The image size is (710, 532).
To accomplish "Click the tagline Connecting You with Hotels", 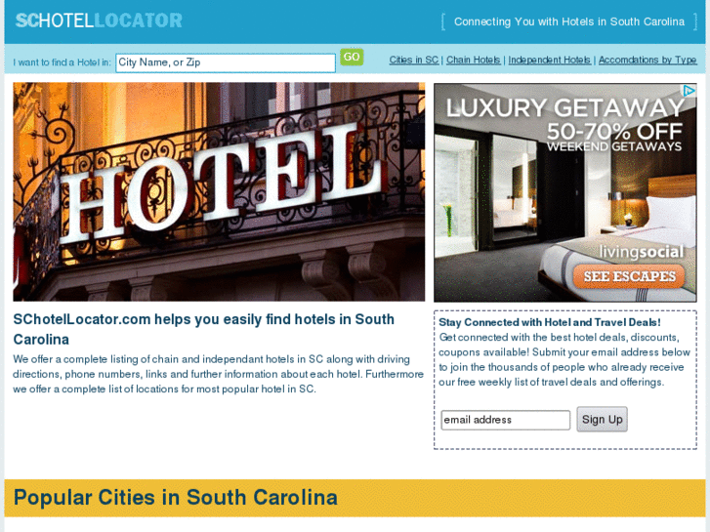I will point(569,21).
